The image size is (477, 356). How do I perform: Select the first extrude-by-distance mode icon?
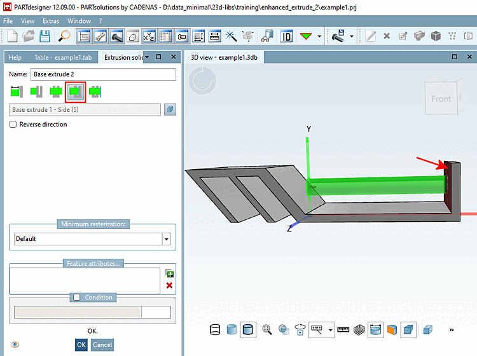point(17,92)
